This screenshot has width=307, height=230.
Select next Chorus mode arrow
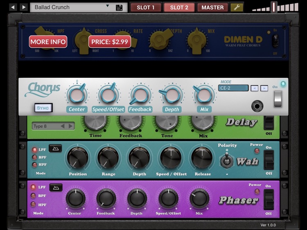(x=264, y=88)
